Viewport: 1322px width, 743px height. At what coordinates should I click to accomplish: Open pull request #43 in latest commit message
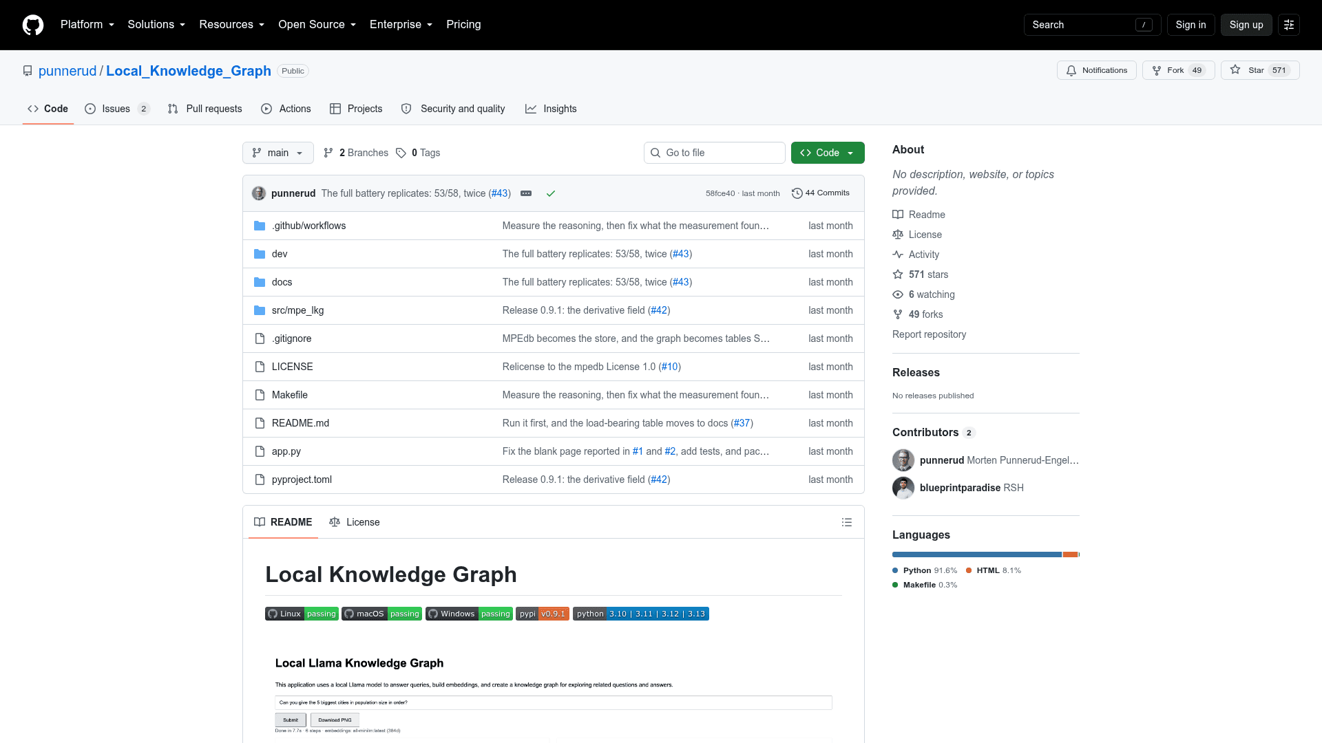pos(499,193)
